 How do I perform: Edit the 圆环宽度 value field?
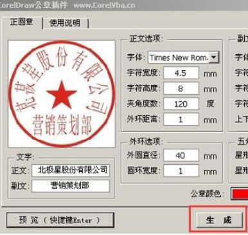click(x=181, y=171)
